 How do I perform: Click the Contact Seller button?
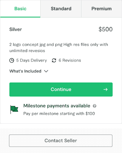[61, 141]
